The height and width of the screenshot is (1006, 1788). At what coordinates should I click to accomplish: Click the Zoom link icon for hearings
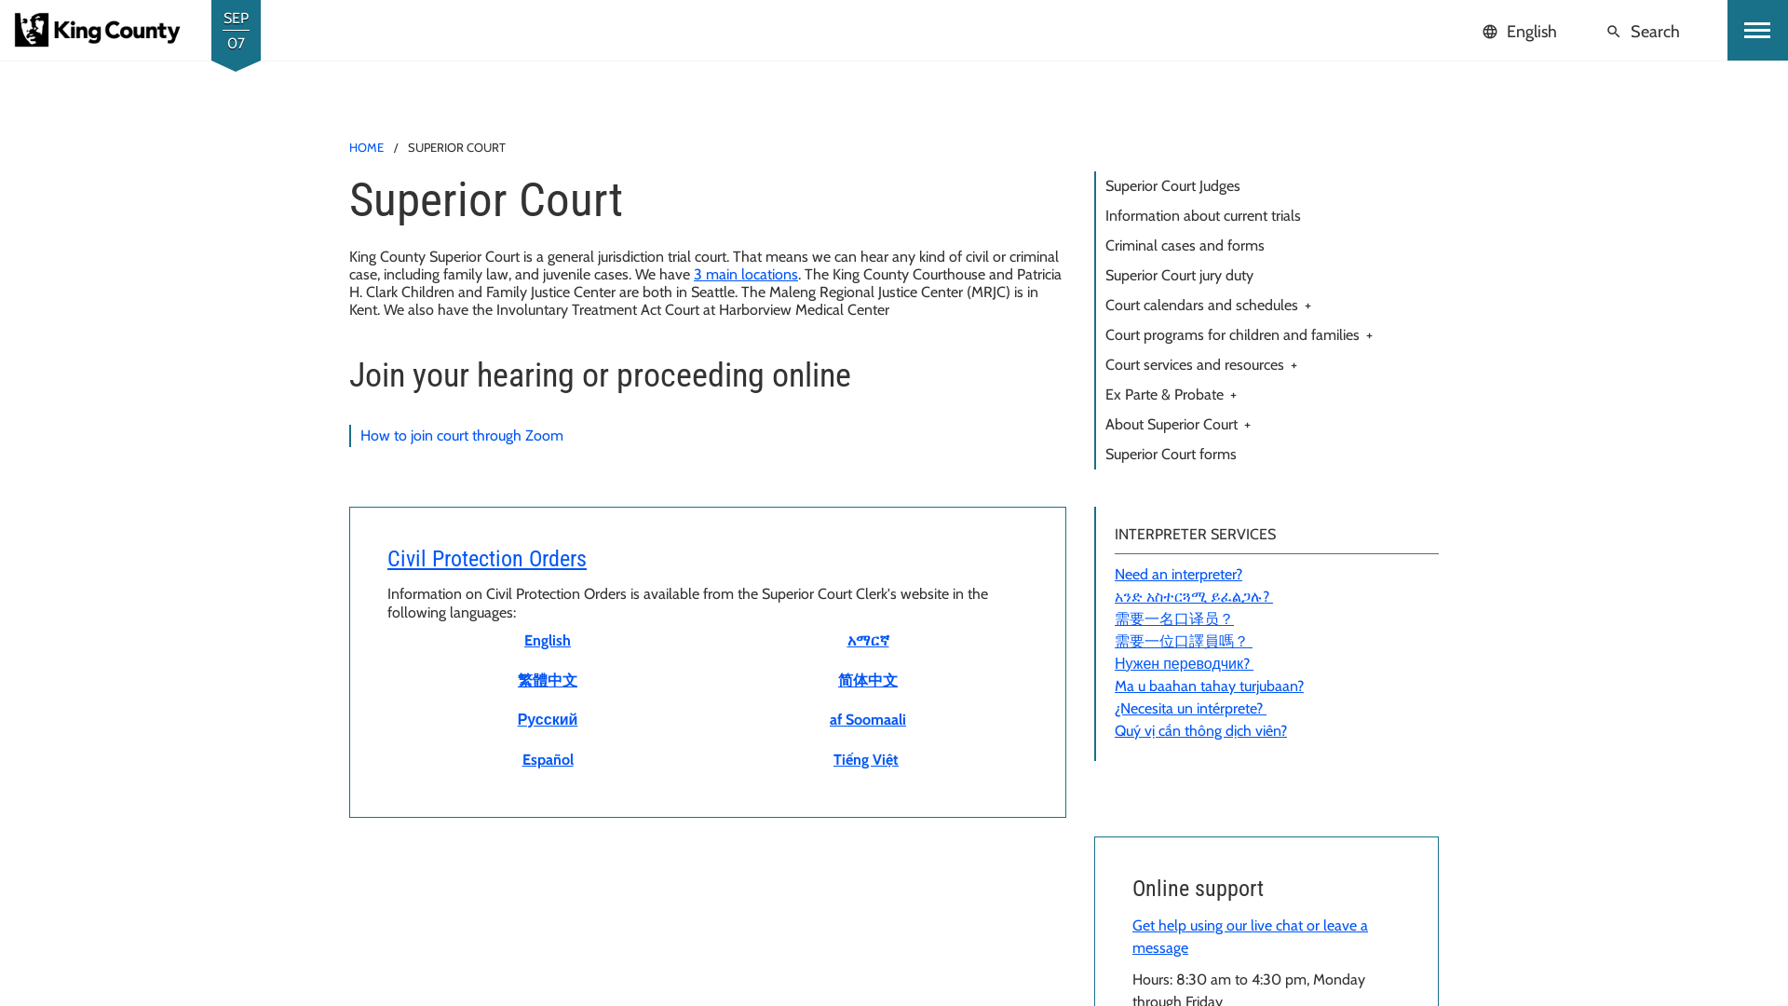coord(462,435)
